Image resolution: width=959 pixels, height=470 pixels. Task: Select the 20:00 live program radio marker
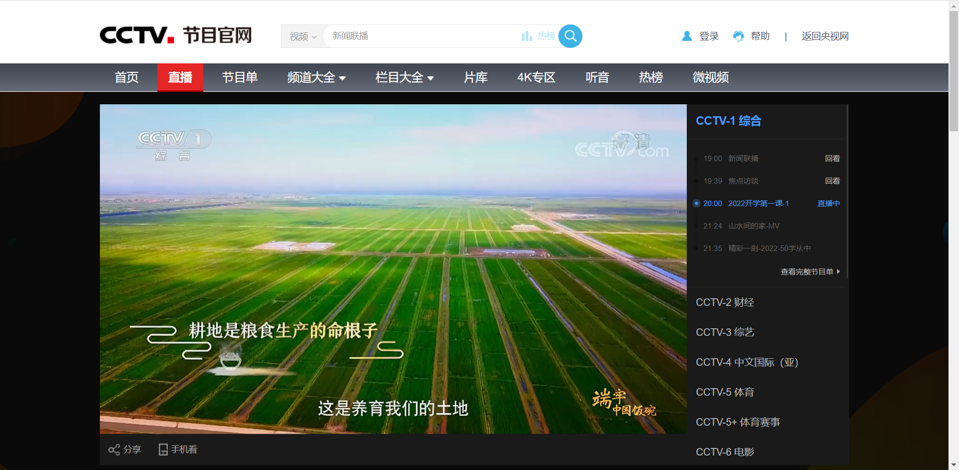(x=696, y=204)
